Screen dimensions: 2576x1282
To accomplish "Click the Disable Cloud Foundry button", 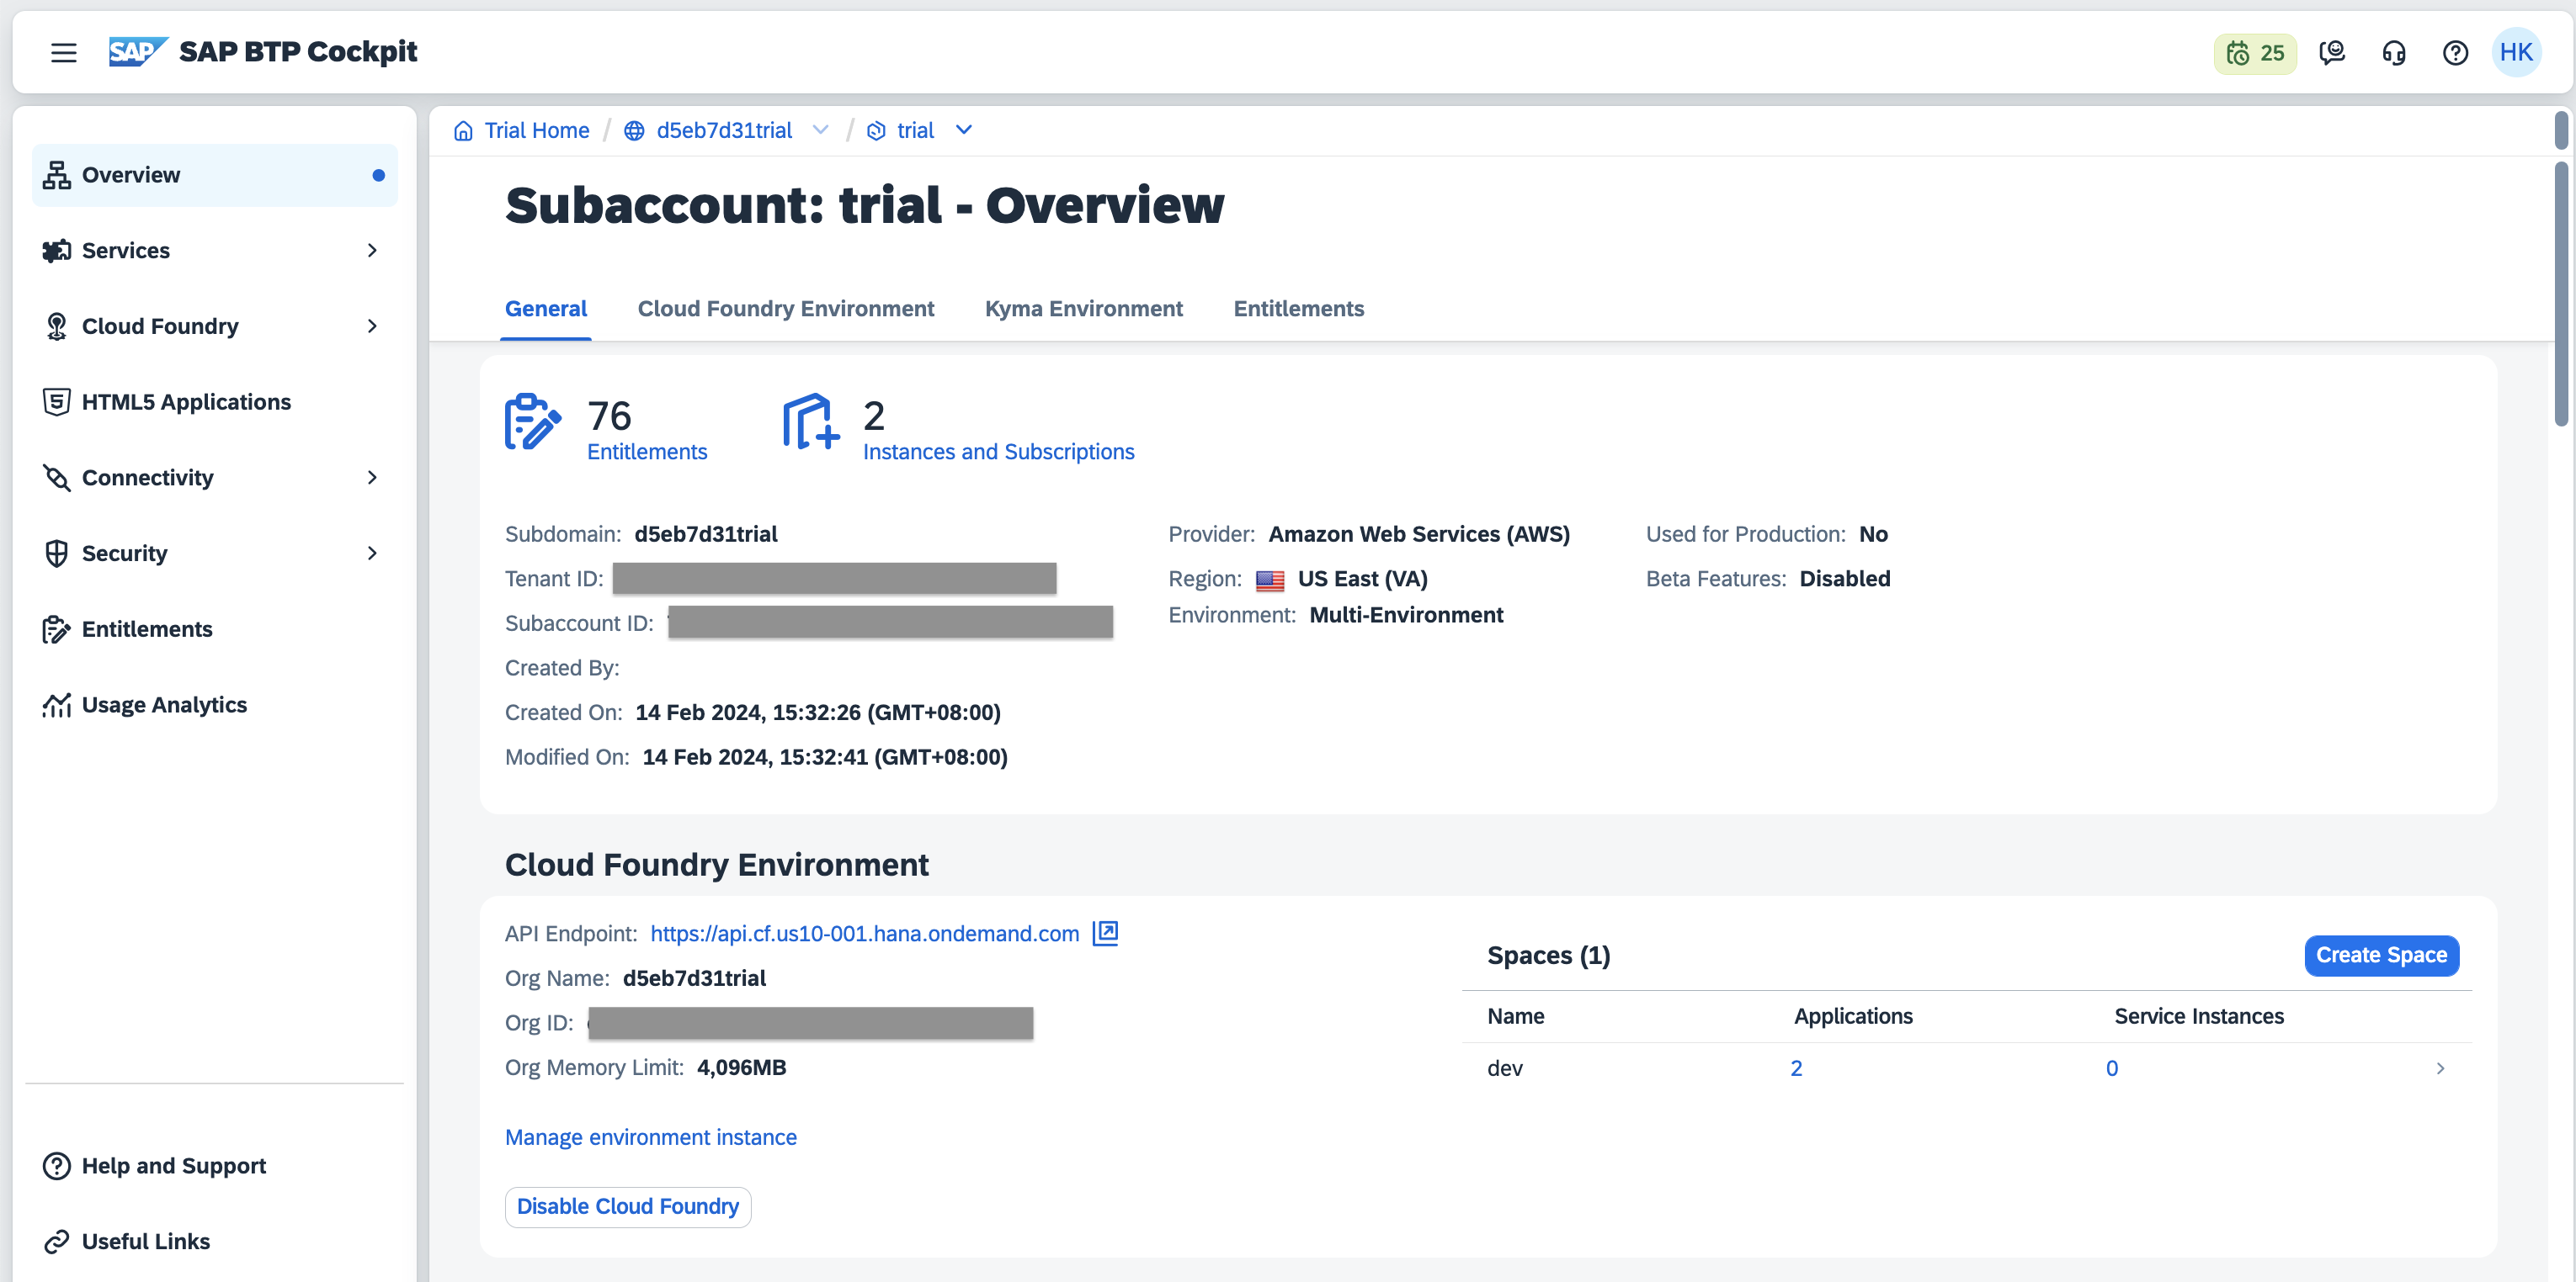I will (x=627, y=1206).
